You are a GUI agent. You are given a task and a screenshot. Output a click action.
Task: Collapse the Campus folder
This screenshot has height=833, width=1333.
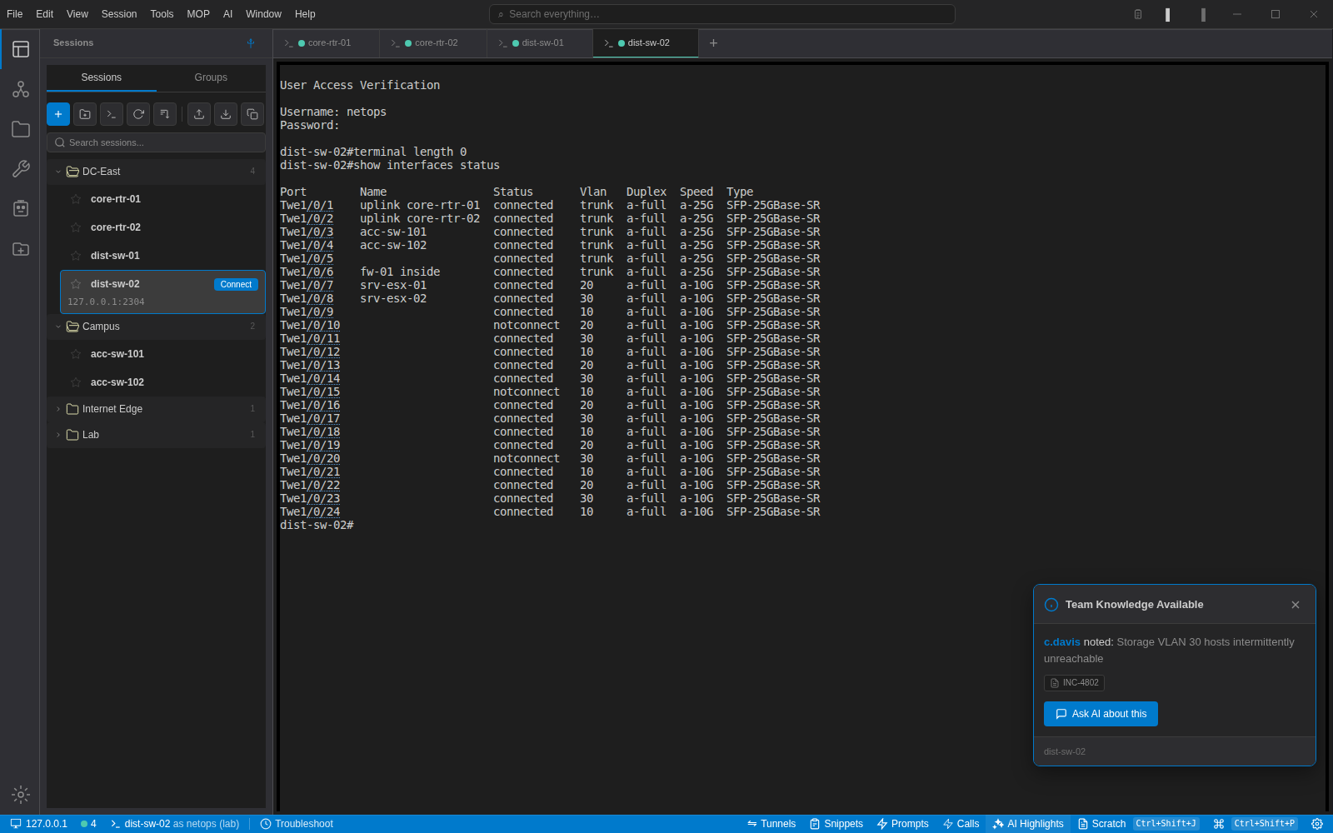pos(58,327)
